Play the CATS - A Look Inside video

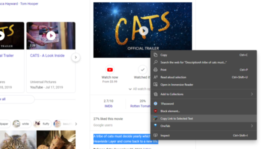coord(51,36)
